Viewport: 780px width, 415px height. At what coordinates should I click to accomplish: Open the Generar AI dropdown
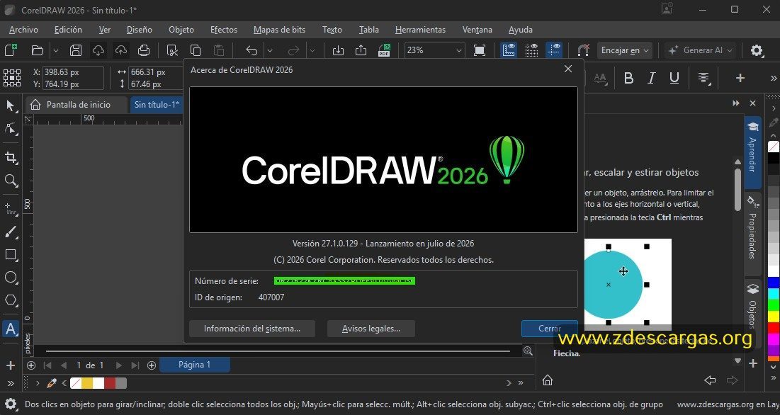pyautogui.click(x=701, y=50)
